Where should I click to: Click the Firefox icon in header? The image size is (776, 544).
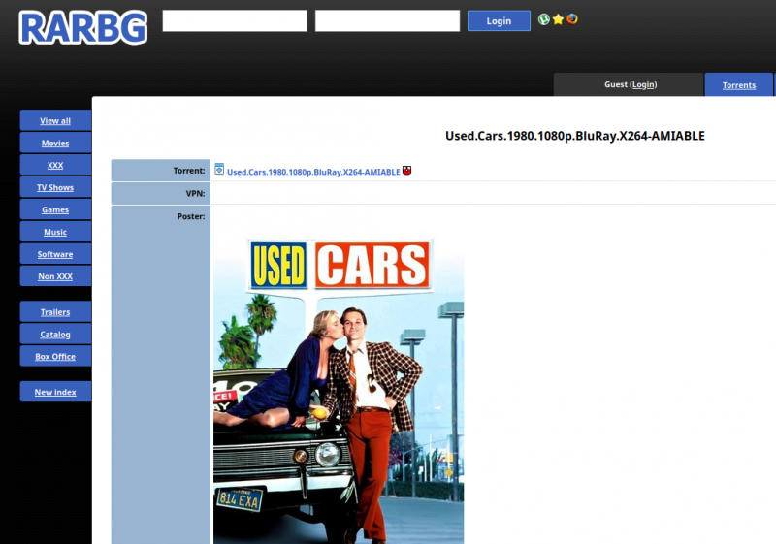[x=572, y=18]
